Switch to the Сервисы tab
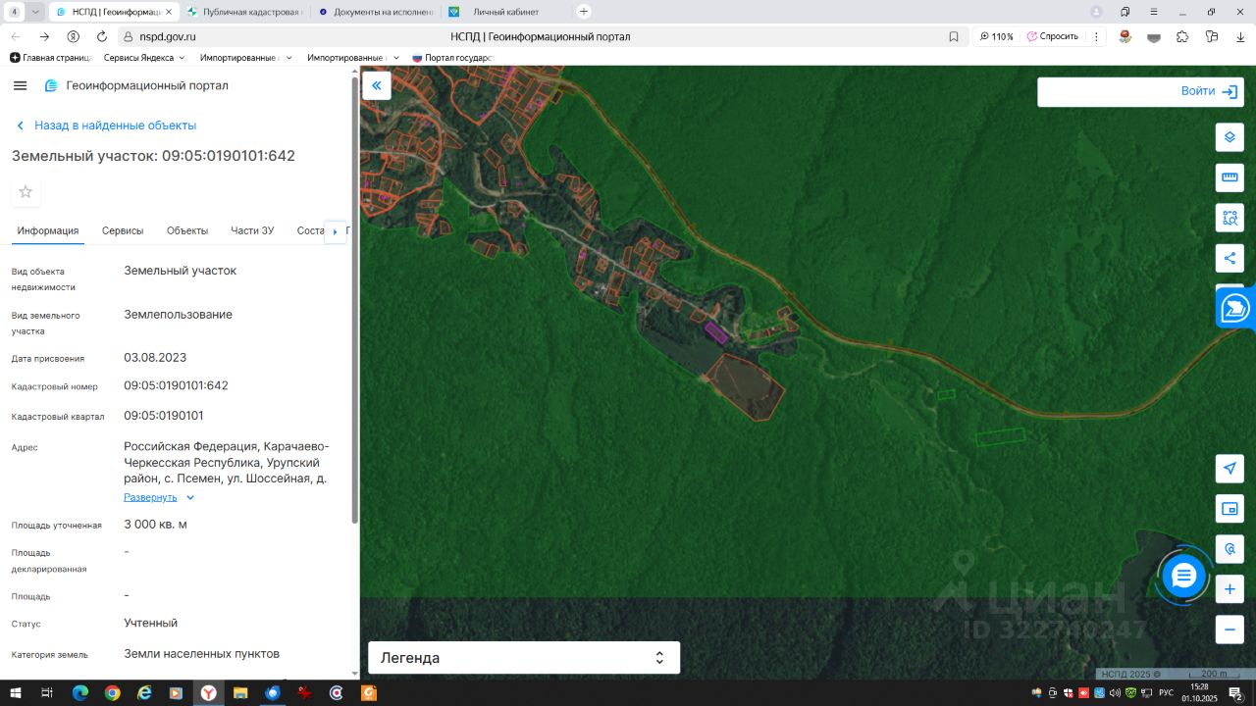Image resolution: width=1256 pixels, height=706 pixels. (123, 231)
